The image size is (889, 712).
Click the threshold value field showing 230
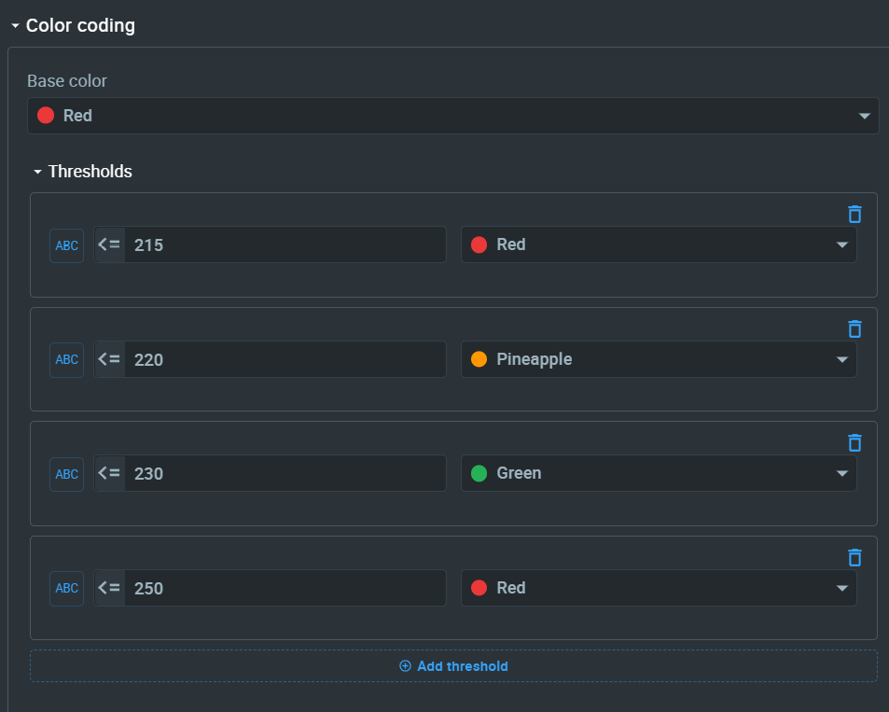point(285,473)
